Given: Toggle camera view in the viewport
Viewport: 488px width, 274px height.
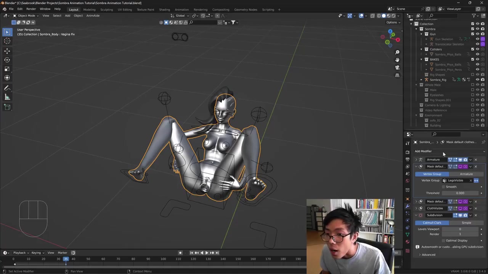Looking at the screenshot, I should click(397, 67).
